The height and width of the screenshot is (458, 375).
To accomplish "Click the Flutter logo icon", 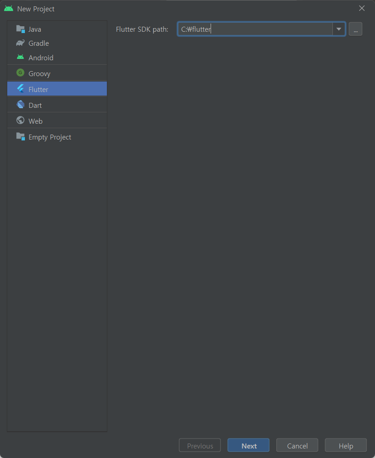I will (20, 88).
